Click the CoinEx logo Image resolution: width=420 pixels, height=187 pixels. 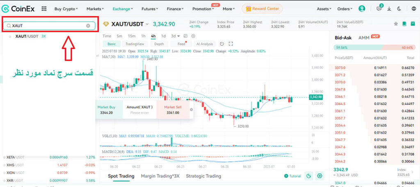click(x=18, y=9)
